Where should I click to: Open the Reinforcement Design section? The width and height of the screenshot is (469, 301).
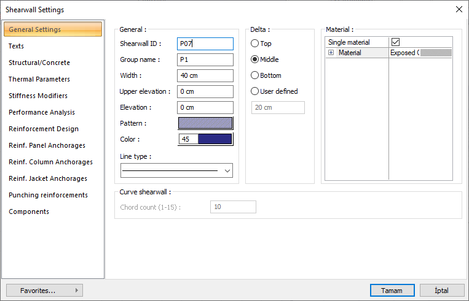(x=44, y=129)
